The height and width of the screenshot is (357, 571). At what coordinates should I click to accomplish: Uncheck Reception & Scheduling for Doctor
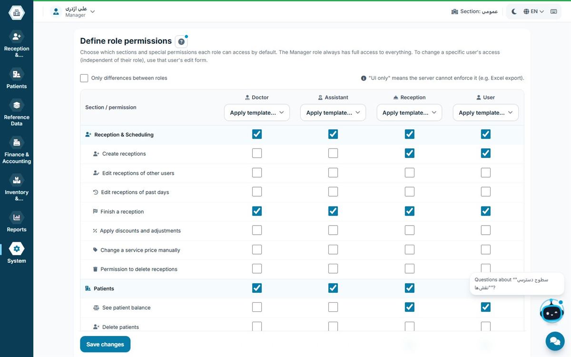pos(257,134)
